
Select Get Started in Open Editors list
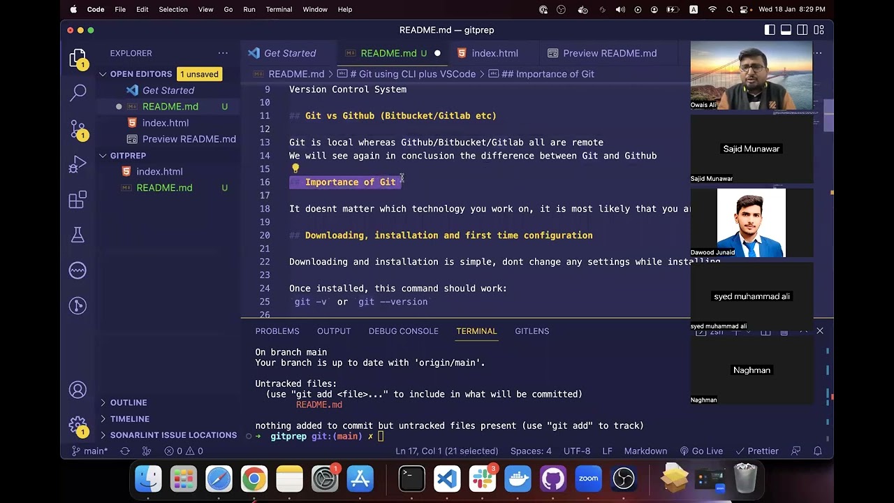pos(168,91)
